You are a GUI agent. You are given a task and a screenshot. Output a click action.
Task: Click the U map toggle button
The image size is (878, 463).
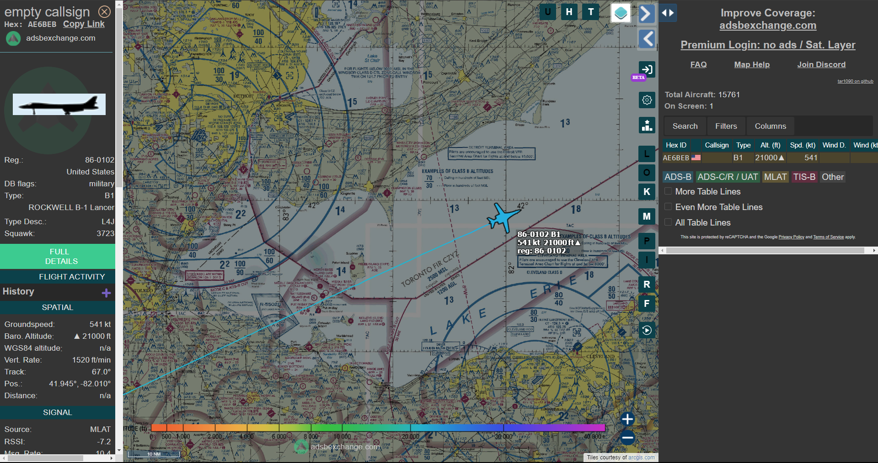click(x=548, y=12)
